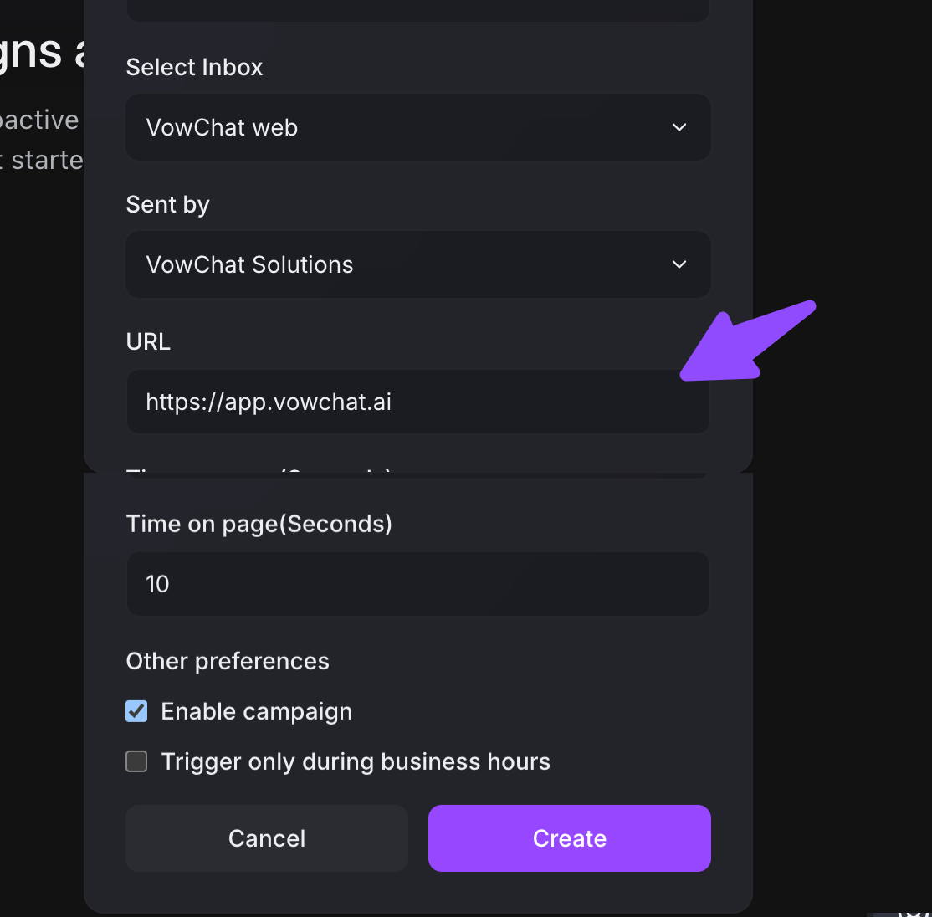Click the 'Time on page(Seconds)' label
Screen dimensions: 932x917
(x=259, y=524)
